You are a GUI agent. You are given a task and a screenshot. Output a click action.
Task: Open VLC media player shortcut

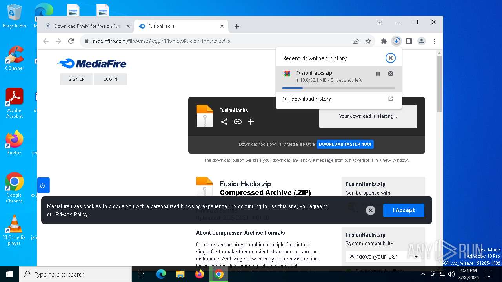[15, 230]
